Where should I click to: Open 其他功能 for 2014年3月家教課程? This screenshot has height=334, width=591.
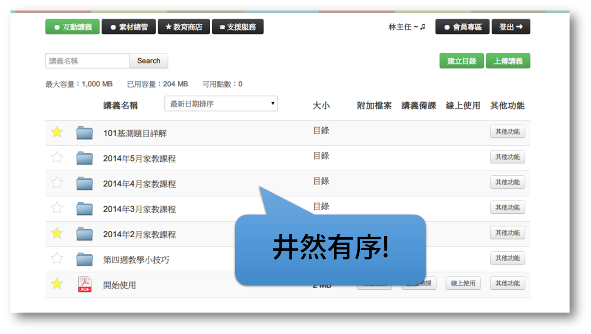click(x=508, y=207)
